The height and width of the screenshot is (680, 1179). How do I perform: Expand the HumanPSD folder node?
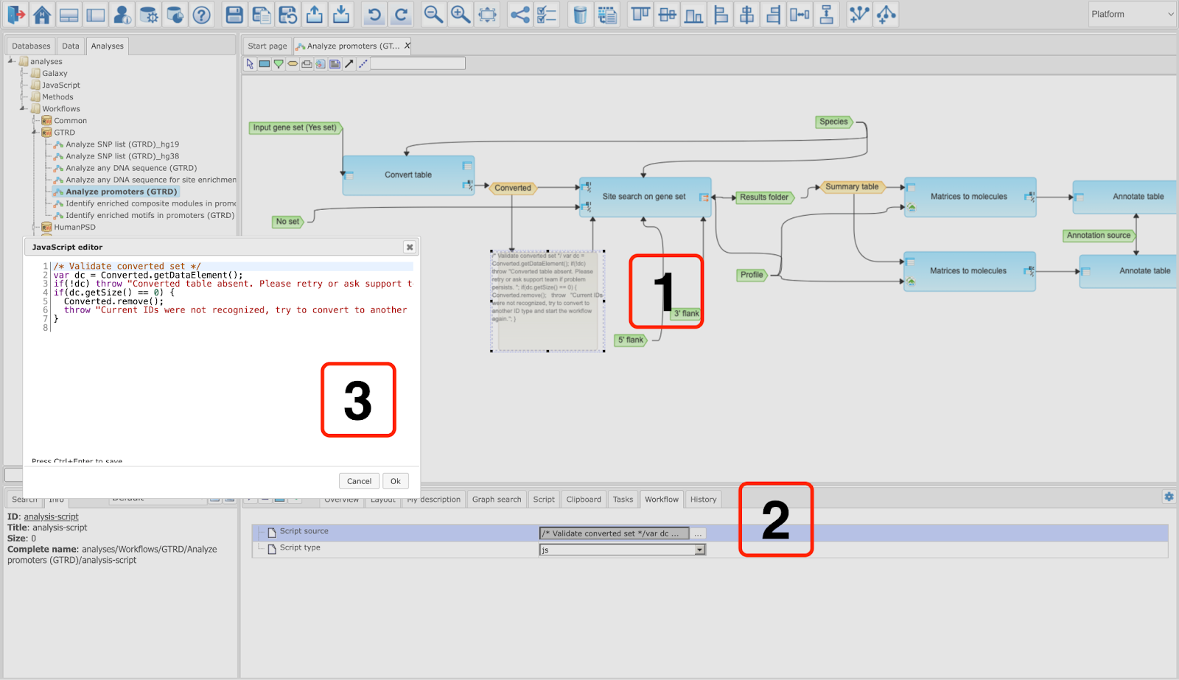[x=35, y=227]
